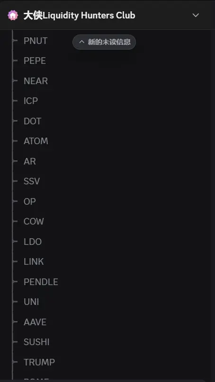
Task: Open the ATOM thread
Action: point(36,141)
